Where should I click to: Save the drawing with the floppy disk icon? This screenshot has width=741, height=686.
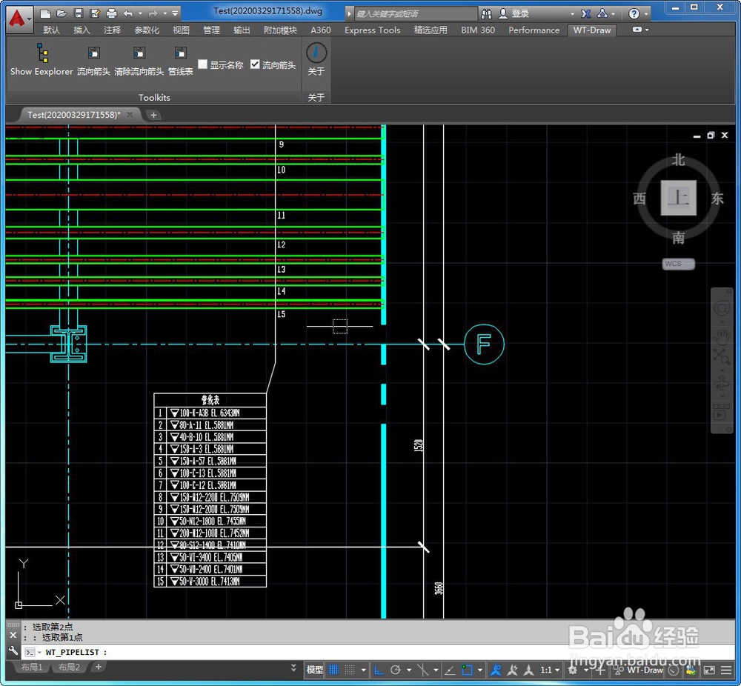pyautogui.click(x=79, y=13)
